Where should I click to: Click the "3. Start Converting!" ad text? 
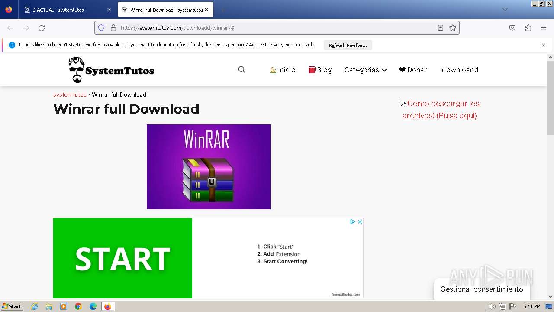point(282,261)
